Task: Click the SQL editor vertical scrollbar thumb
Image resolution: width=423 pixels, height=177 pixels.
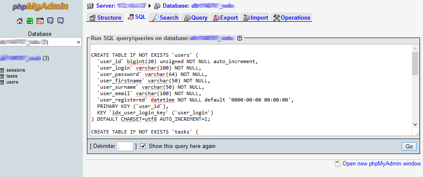Action: 415,64
